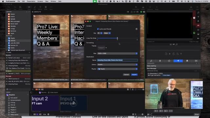Open the Presentation menu
The width and height of the screenshot is (210, 118).
click(31, 1)
